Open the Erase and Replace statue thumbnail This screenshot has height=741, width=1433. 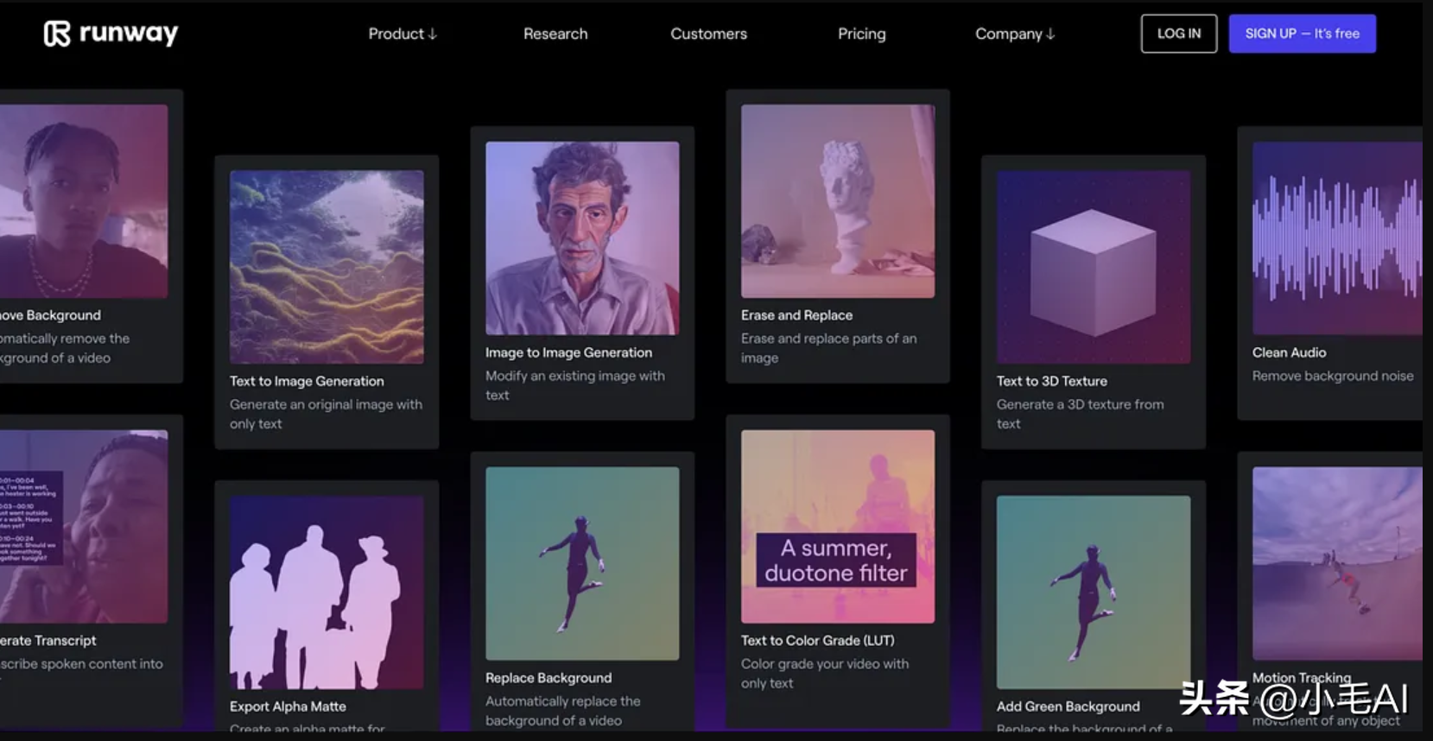click(x=838, y=201)
